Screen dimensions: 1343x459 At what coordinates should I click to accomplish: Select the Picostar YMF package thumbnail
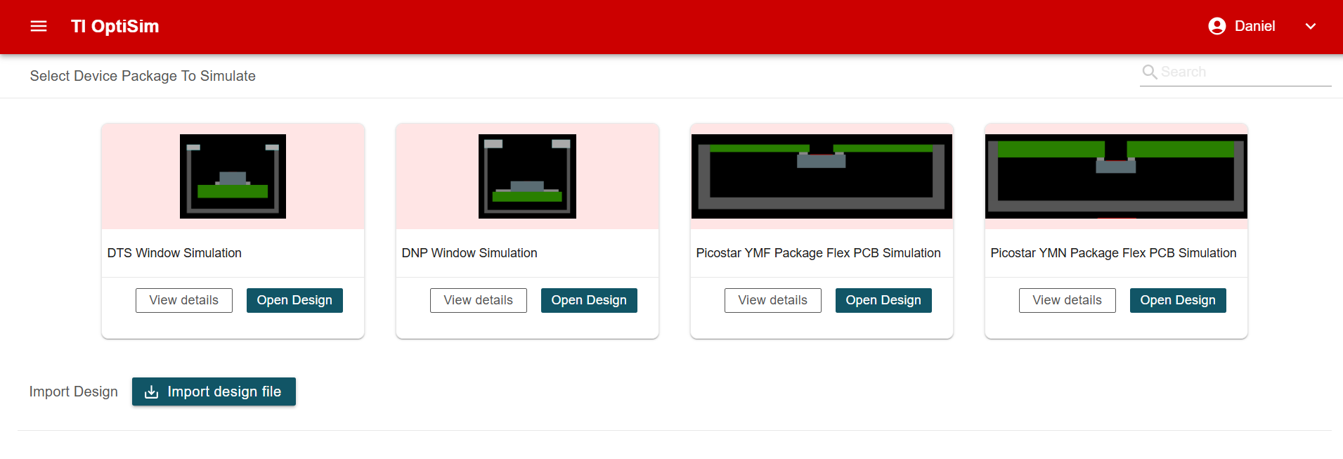click(822, 176)
